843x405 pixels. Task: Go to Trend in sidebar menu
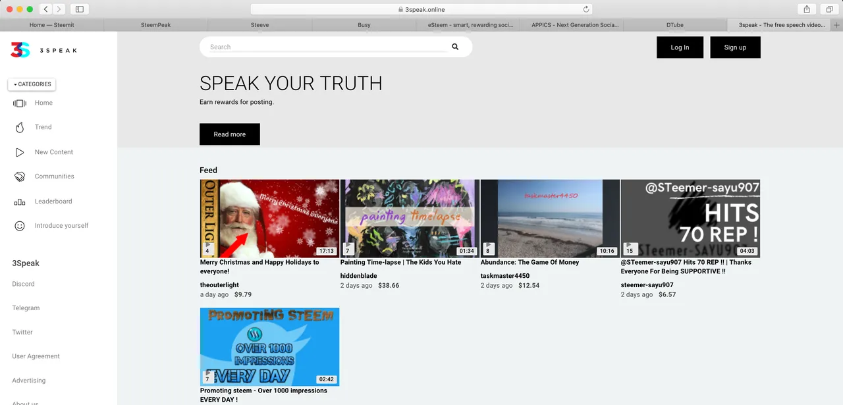(x=43, y=127)
